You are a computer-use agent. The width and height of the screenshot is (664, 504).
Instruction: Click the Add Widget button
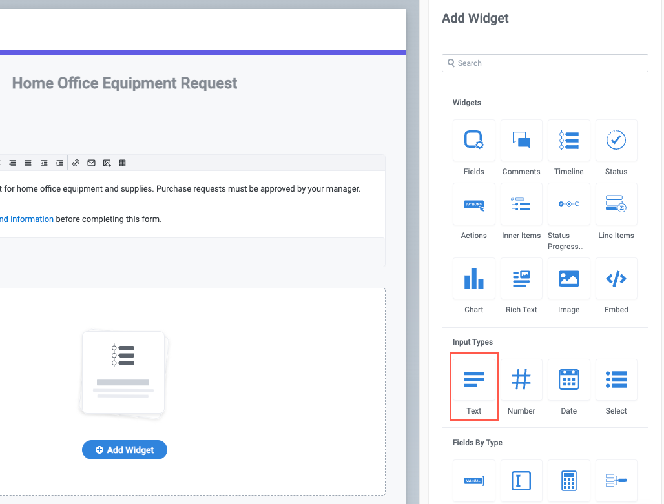coord(124,450)
